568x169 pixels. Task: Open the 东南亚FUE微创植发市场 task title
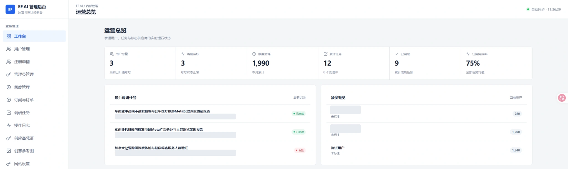(x=159, y=129)
